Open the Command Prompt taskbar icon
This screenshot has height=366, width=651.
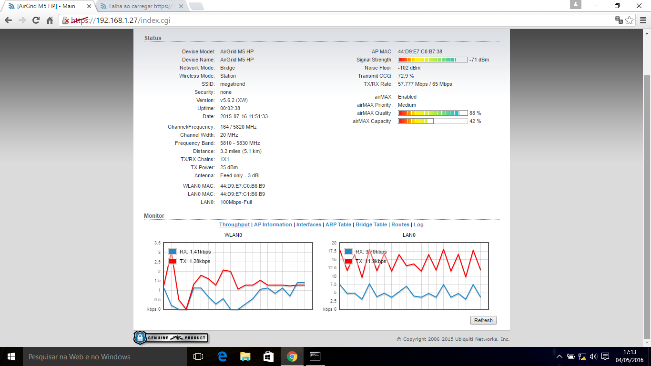point(315,356)
